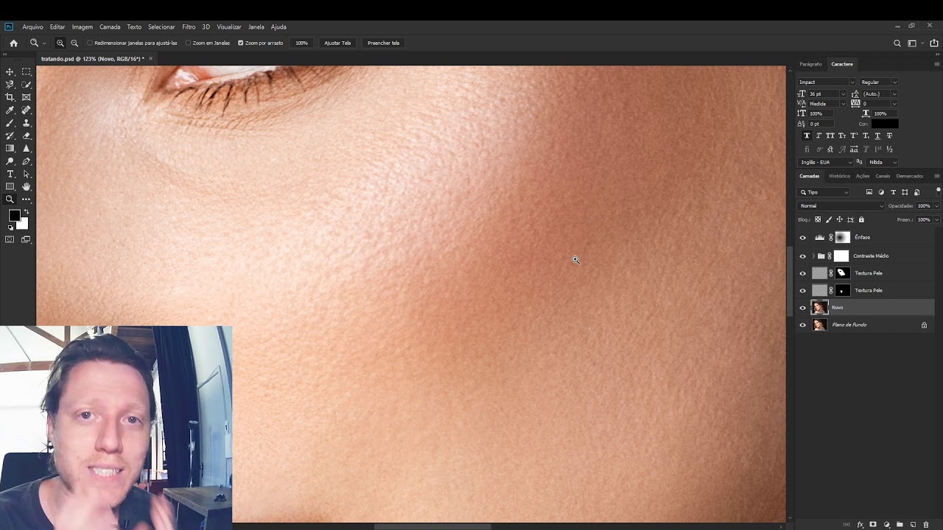Enable Redimensionar Janelas para ajustá-las checkbox

click(x=90, y=43)
